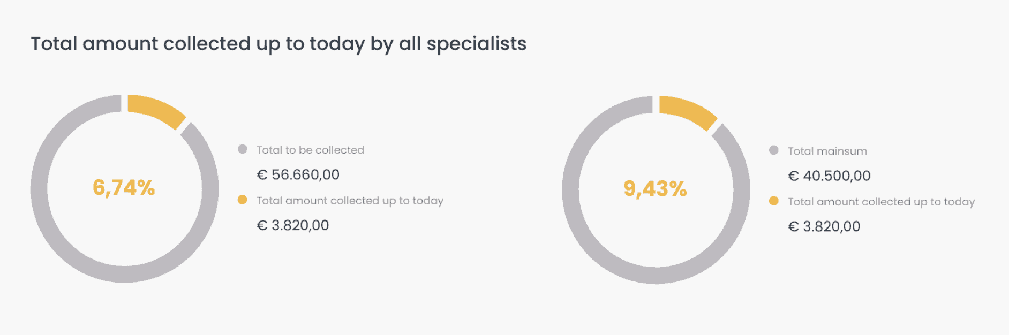
Task: Click the gray segment of left donut chart
Action: pyautogui.click(x=39, y=189)
